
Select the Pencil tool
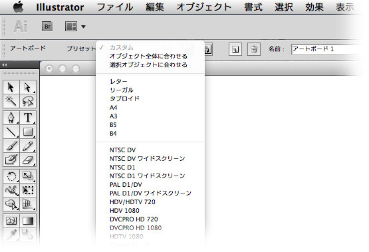coord(28,146)
